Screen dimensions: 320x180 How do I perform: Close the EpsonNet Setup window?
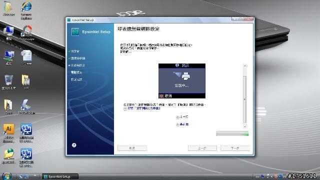(x=248, y=19)
